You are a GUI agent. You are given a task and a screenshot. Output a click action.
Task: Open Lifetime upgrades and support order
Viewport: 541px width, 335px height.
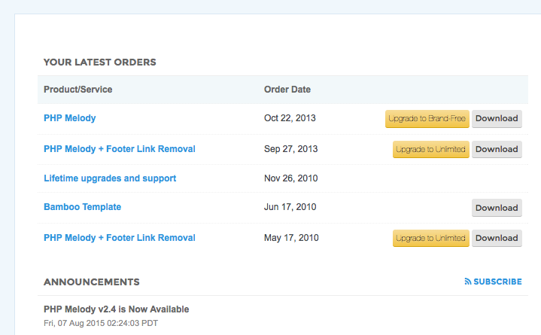(x=110, y=178)
